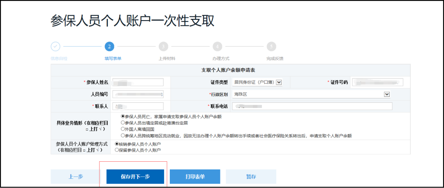The width and height of the screenshot is (444, 188).
Task: Click the 参保人姓名 input field
Action: point(138,83)
